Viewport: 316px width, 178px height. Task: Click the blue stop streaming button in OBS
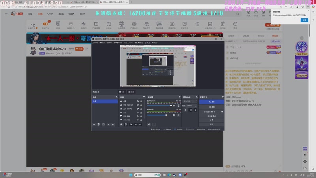click(x=211, y=102)
